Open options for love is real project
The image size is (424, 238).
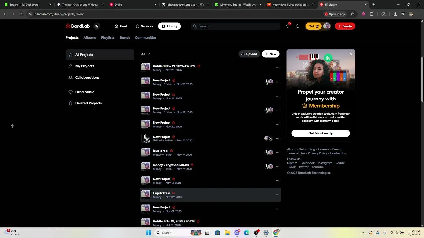(x=278, y=152)
